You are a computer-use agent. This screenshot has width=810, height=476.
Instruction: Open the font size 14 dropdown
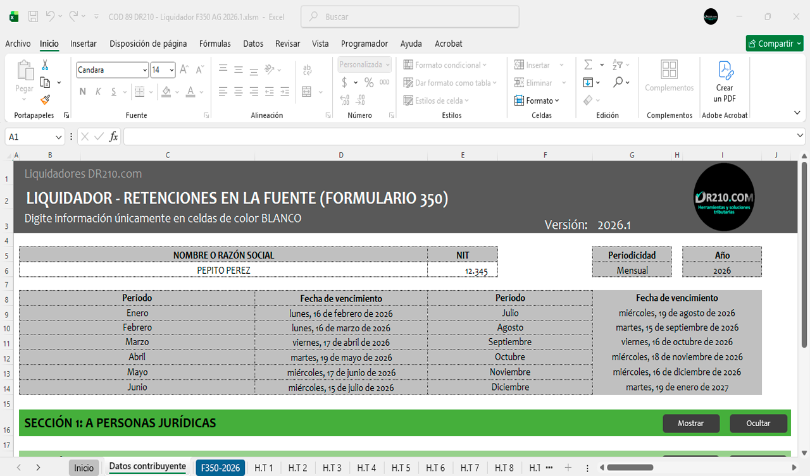(x=171, y=70)
